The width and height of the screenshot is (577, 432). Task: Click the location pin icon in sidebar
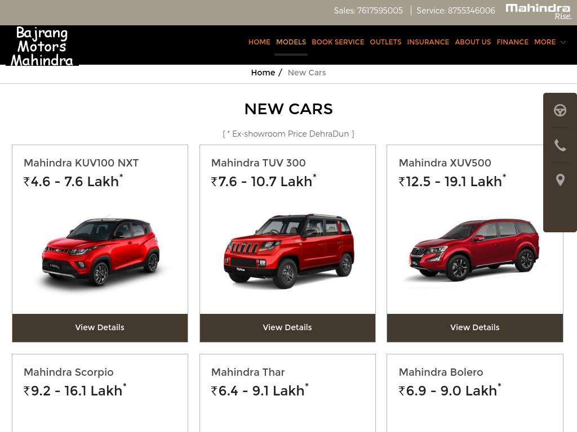560,180
